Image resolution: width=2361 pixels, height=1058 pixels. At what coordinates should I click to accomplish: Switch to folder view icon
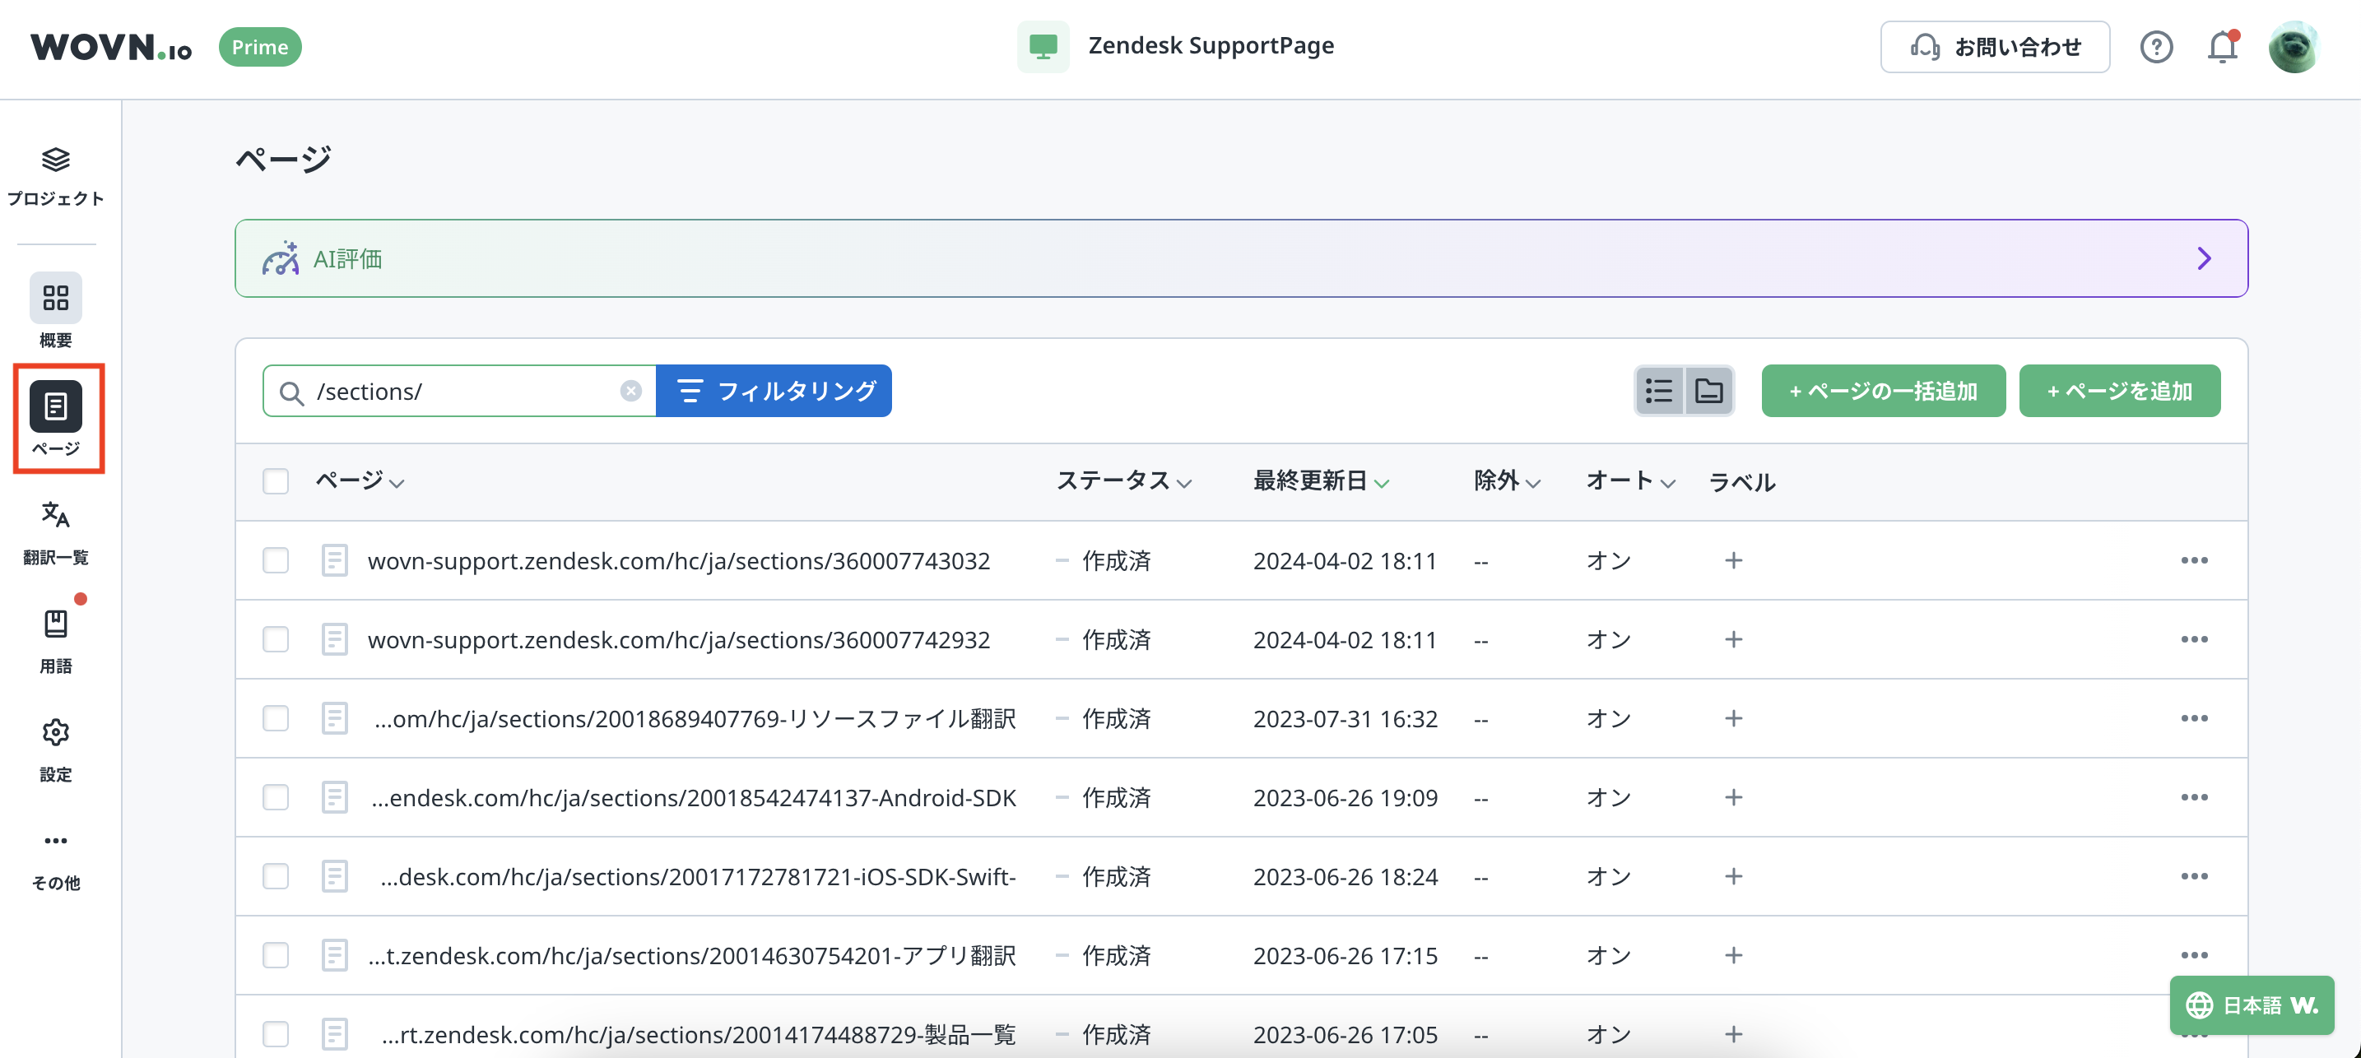click(x=1708, y=391)
